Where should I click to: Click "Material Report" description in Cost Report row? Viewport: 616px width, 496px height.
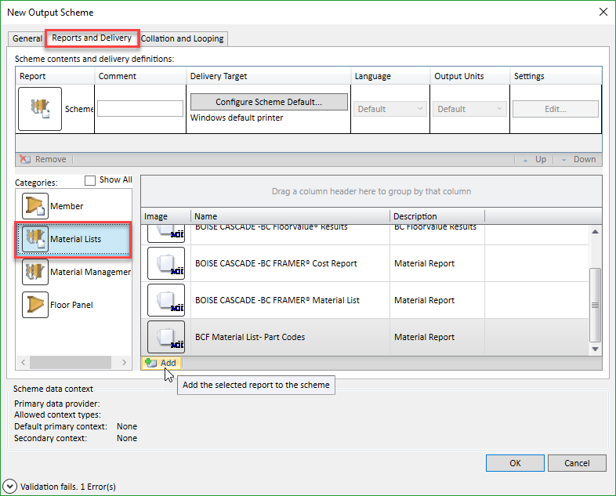click(424, 263)
